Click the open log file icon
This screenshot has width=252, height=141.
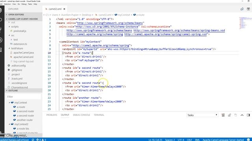coord(235,115)
